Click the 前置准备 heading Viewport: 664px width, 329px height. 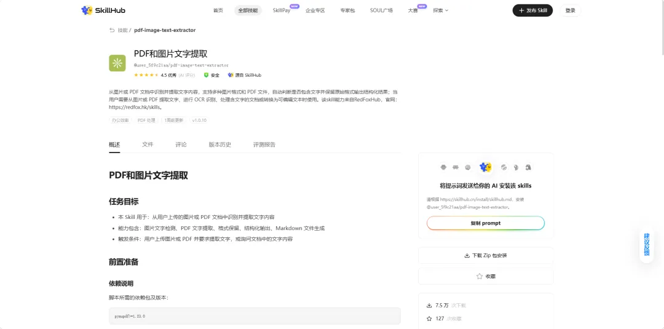124,262
